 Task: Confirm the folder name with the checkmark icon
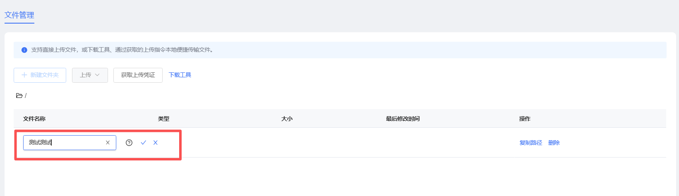click(144, 143)
